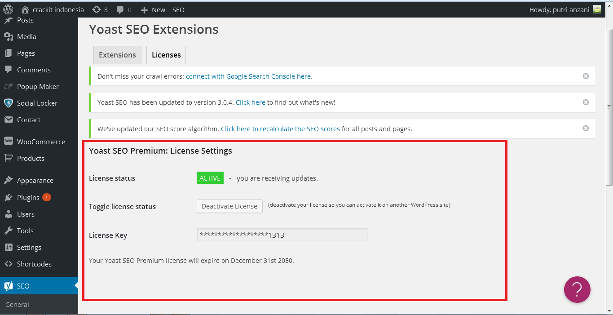The image size is (613, 315).
Task: Open the Appearance menu label
Action: [35, 181]
